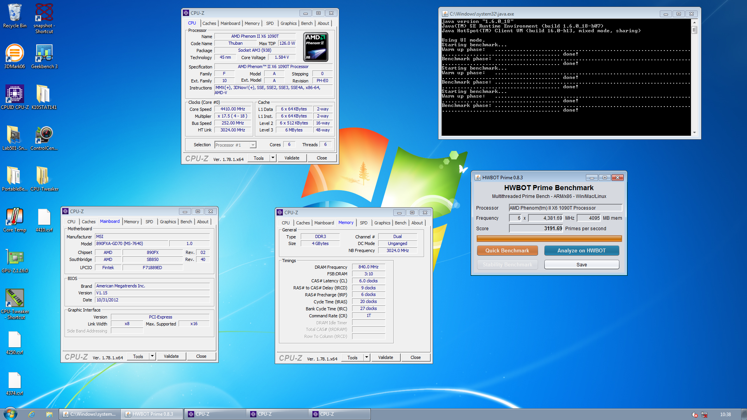The image size is (747, 420).
Task: Launch ControlCenter desktop shortcut
Action: pyautogui.click(x=44, y=138)
